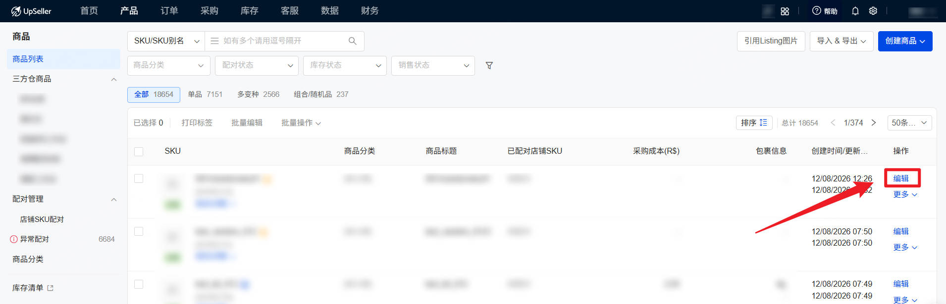
Task: Check the row created 12/08/2026 07:49
Action: [139, 284]
